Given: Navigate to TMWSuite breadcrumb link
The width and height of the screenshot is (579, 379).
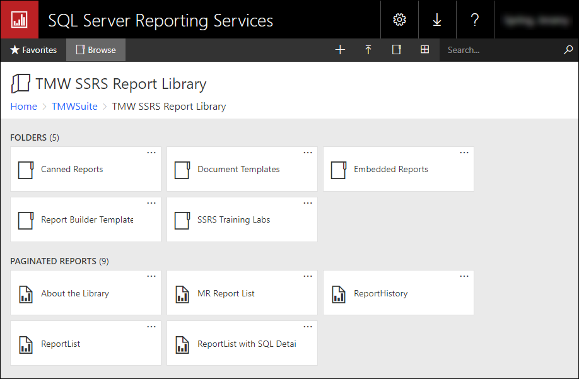Looking at the screenshot, I should coord(74,107).
